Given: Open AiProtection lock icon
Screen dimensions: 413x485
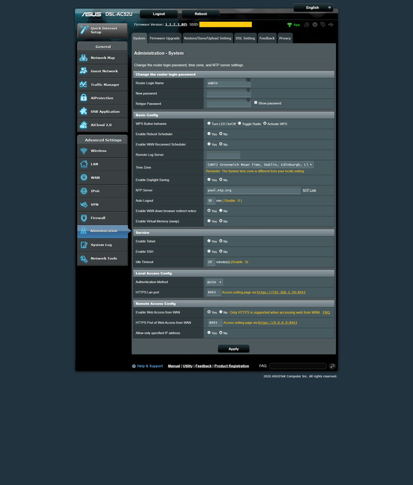Looking at the screenshot, I should point(84,98).
